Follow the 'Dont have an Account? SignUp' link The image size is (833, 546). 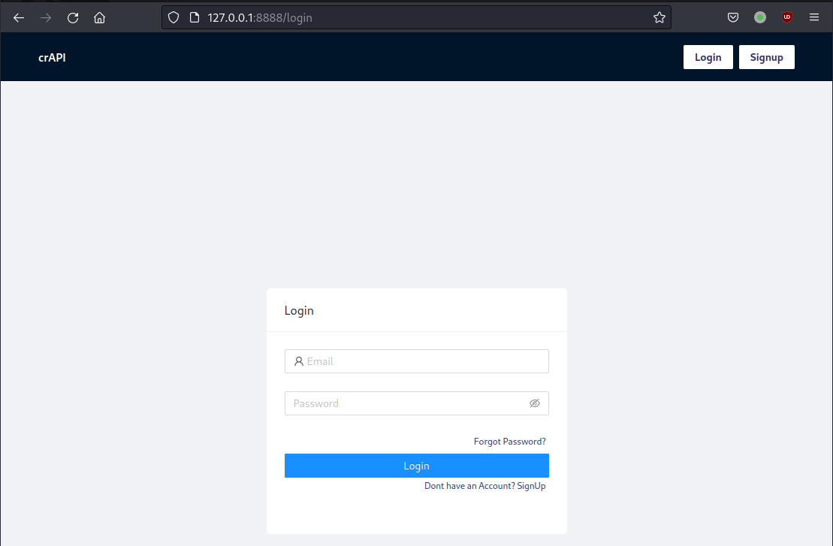(x=485, y=486)
